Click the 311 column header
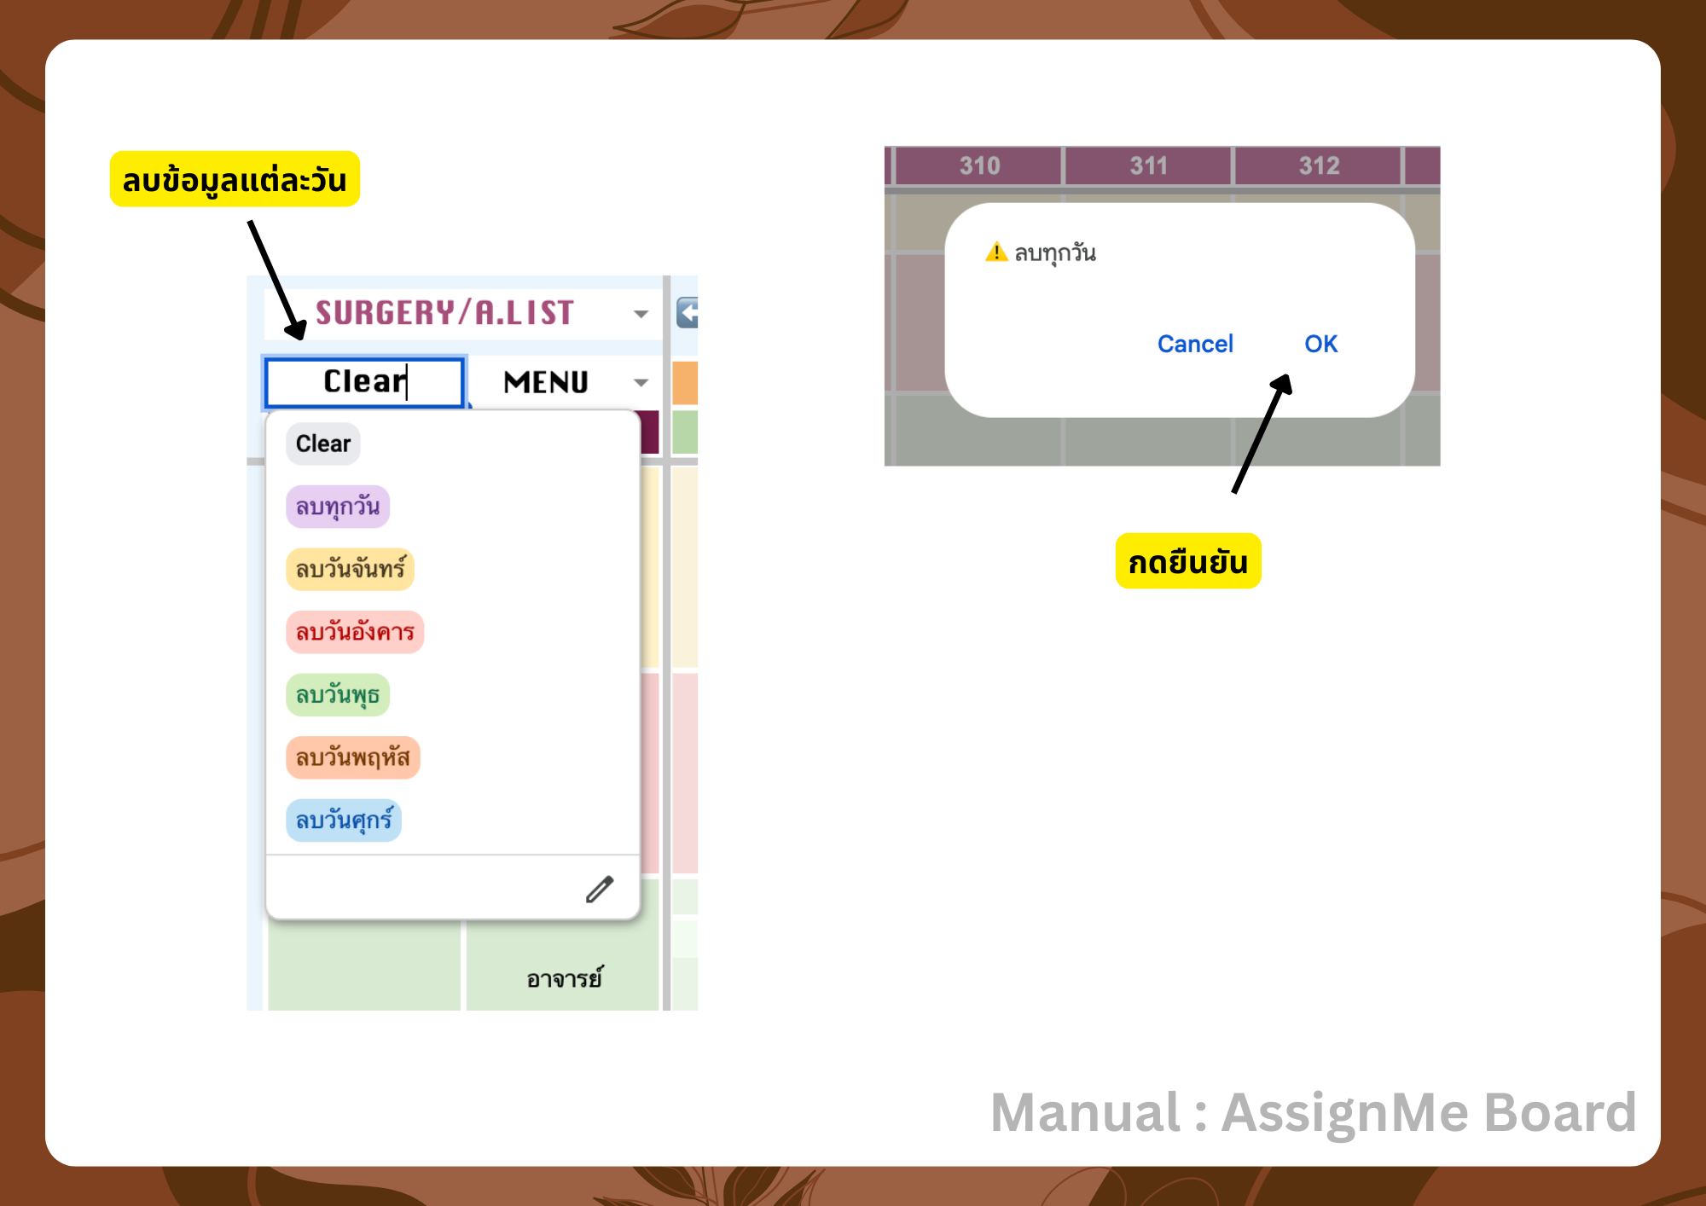This screenshot has height=1206, width=1706. [1148, 165]
